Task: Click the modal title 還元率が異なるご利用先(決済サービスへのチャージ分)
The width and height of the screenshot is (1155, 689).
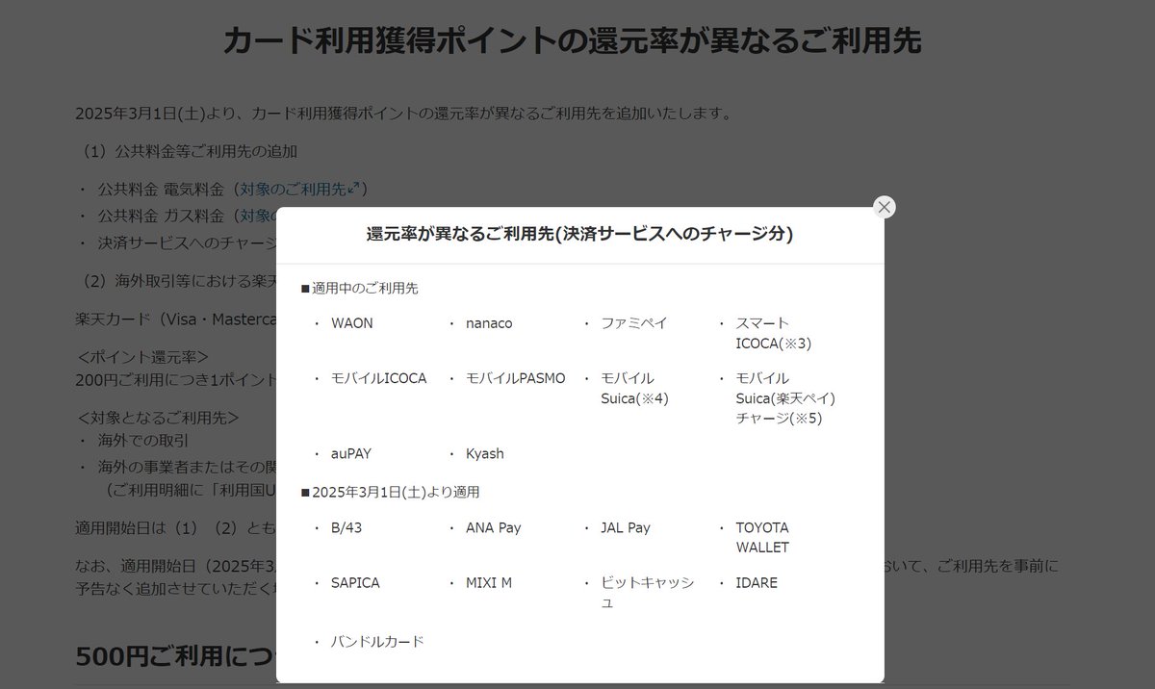Action: click(579, 234)
